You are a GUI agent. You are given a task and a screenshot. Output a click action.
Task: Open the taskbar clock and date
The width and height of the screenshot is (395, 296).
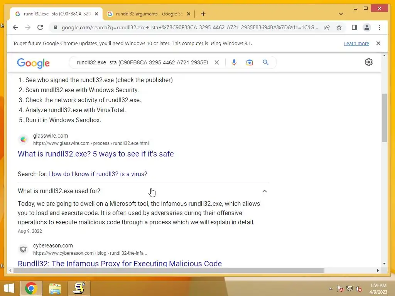click(x=378, y=289)
